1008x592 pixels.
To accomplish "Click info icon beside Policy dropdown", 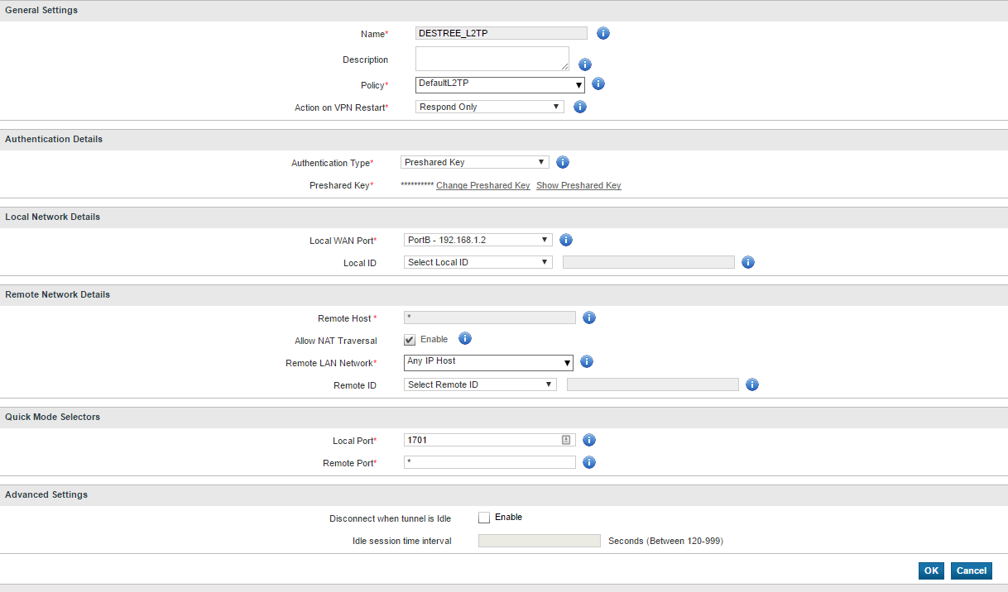I will coord(598,84).
